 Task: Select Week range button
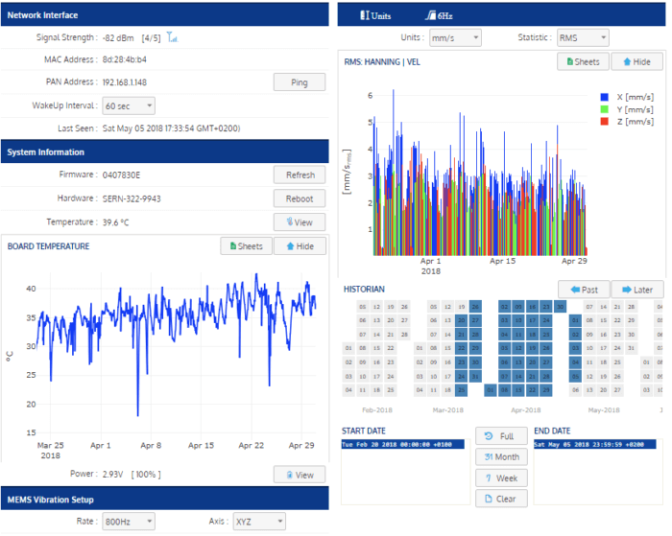pos(500,478)
